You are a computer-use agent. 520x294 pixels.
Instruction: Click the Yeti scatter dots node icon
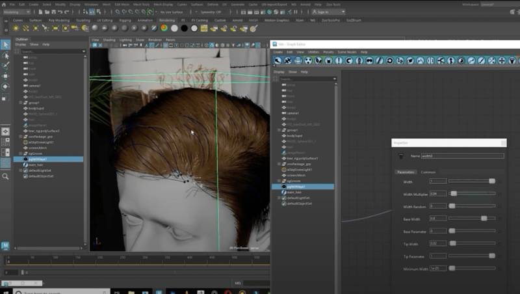(x=308, y=60)
